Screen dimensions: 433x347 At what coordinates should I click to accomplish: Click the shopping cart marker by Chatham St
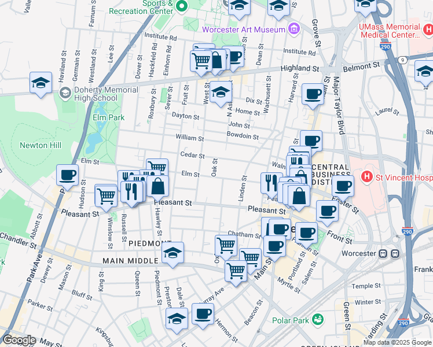(226, 246)
